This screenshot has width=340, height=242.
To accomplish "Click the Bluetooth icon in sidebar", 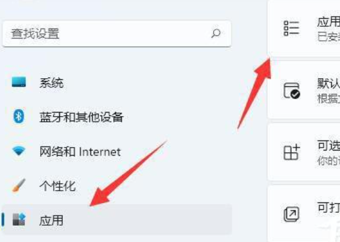I will [19, 117].
